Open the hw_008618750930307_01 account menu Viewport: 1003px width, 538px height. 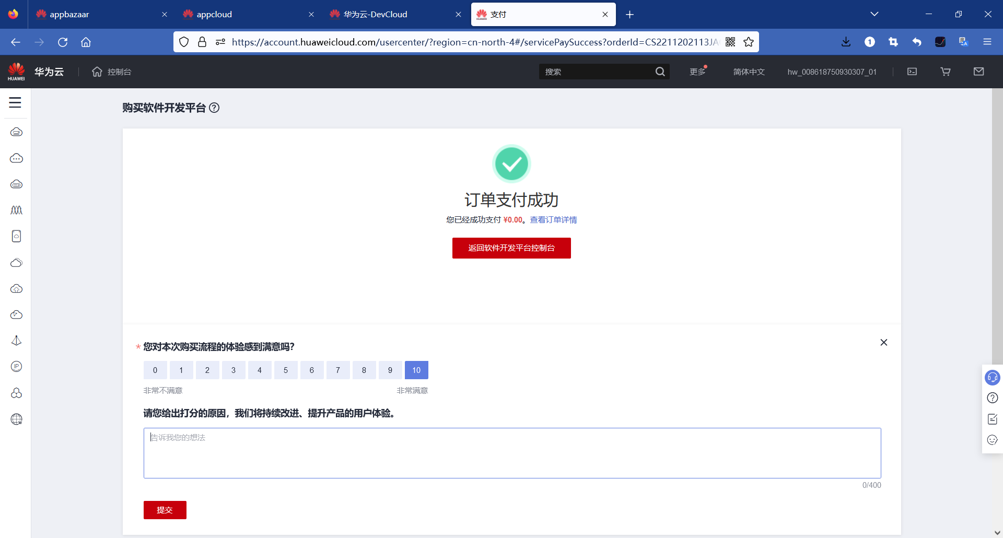(832, 72)
